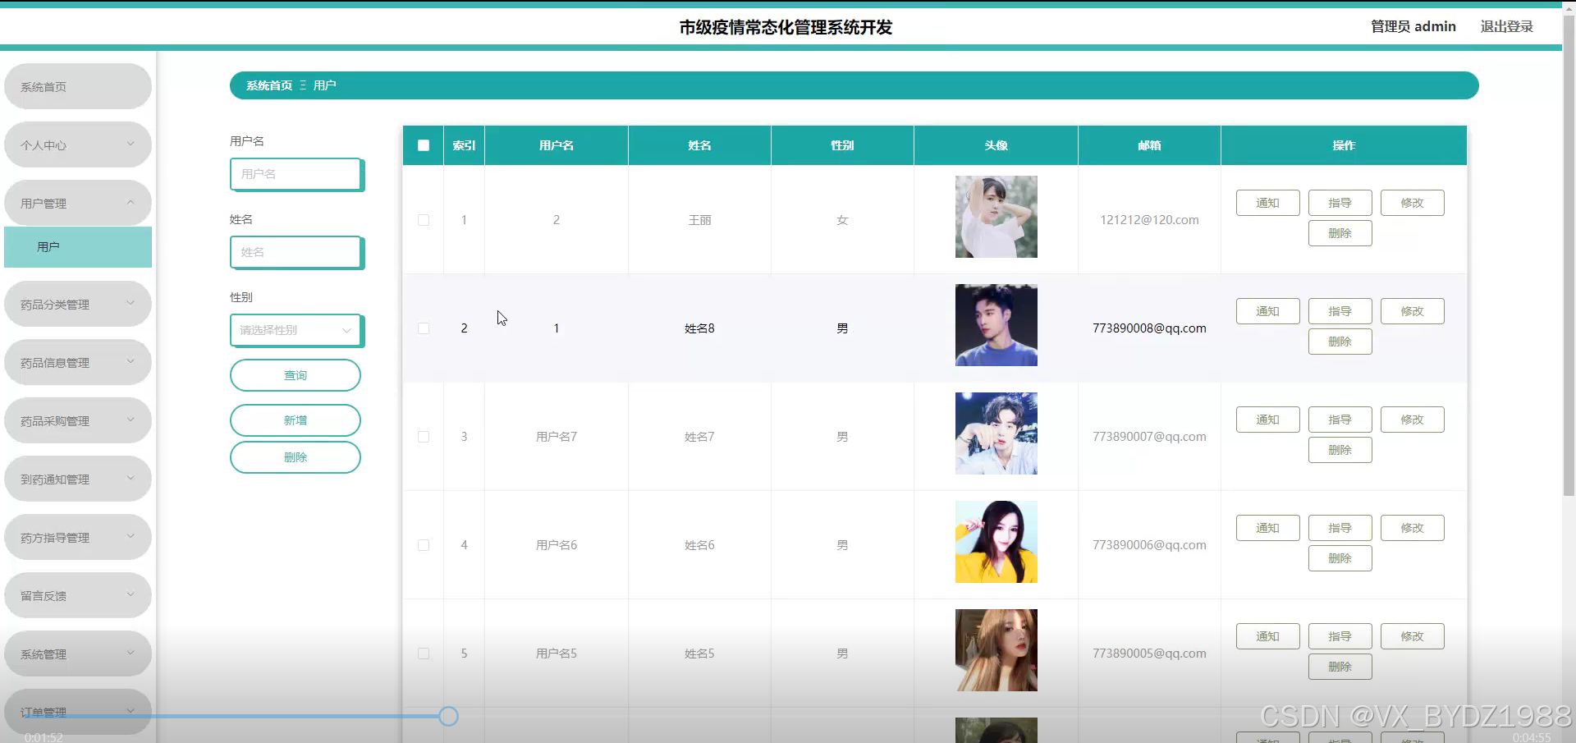Collapse the 用户管理 sidebar menu

(x=78, y=203)
